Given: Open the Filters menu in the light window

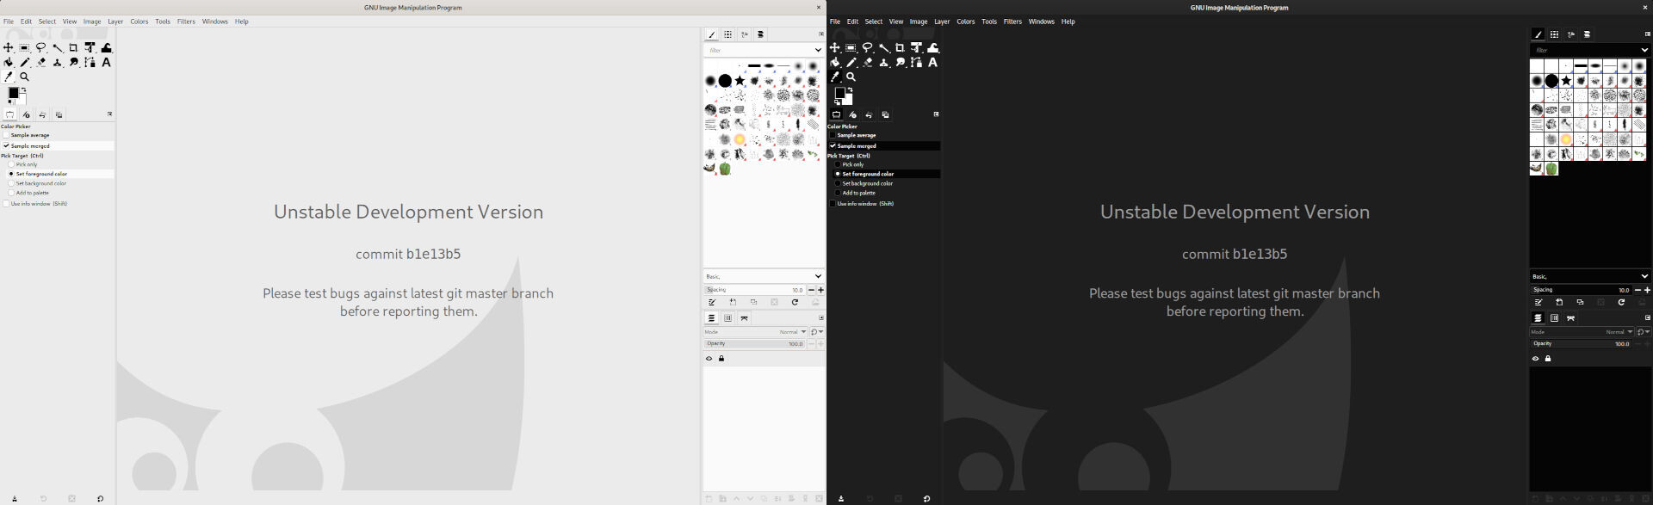Looking at the screenshot, I should pos(186,22).
